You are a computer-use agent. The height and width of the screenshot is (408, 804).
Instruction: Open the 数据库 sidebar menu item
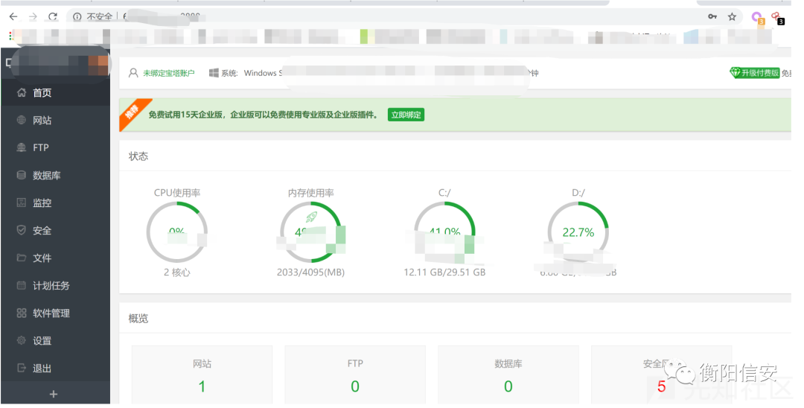[55, 175]
